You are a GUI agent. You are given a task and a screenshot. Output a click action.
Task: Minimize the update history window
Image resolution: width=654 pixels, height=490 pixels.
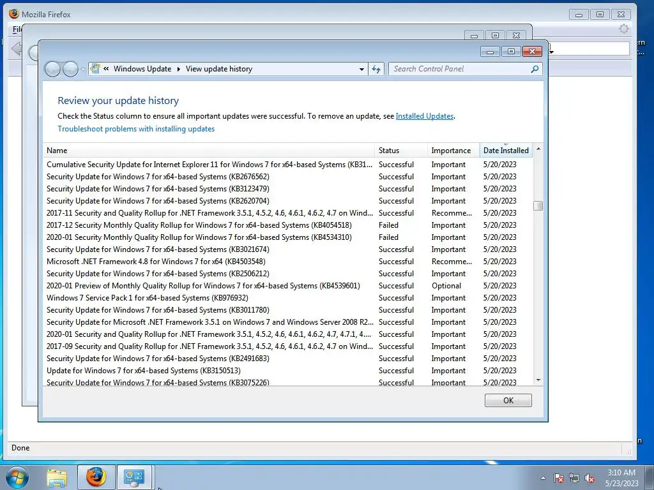pos(490,52)
